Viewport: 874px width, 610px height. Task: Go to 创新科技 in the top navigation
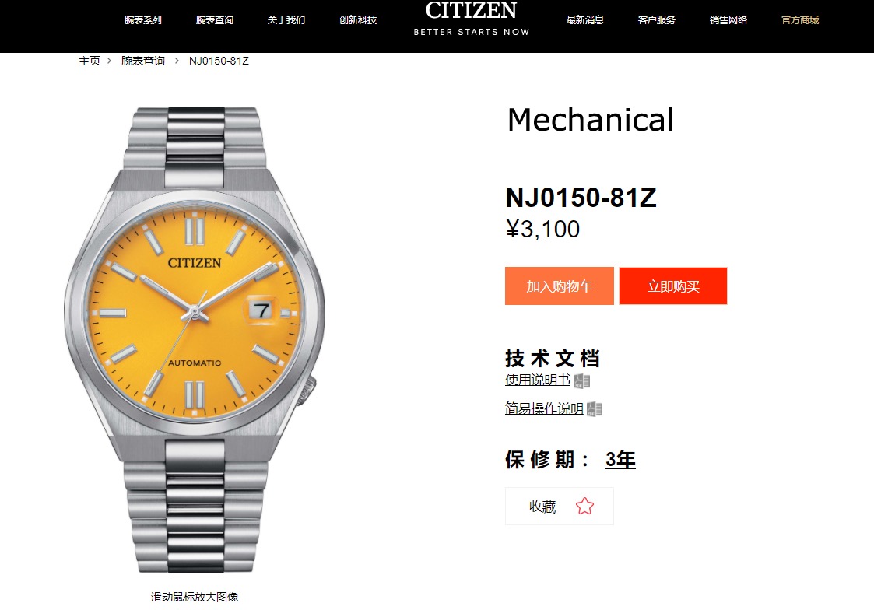358,20
